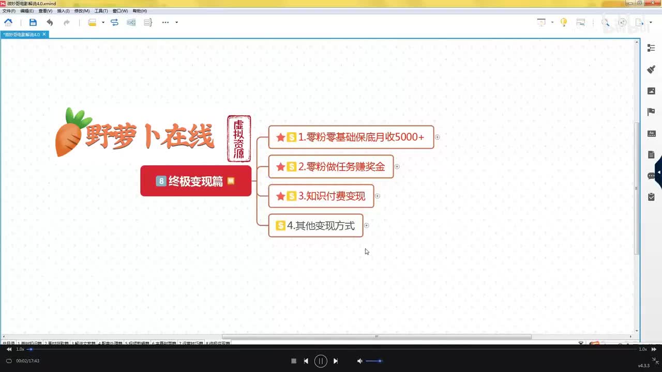This screenshot has width=662, height=372.
Task: Open the markers flag panel in the sidebar
Action: 651,112
